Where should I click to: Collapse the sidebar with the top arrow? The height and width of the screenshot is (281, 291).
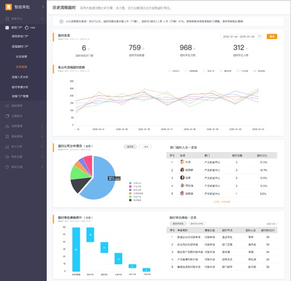pyautogui.click(x=43, y=7)
